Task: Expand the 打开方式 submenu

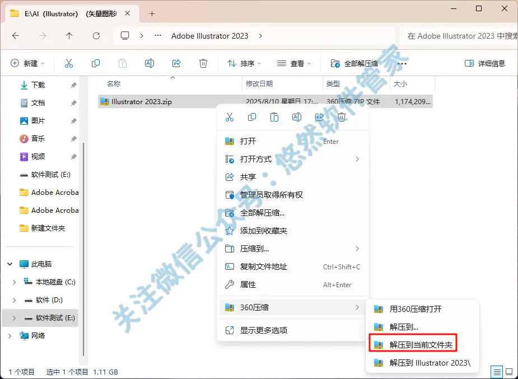Action: click(293, 159)
